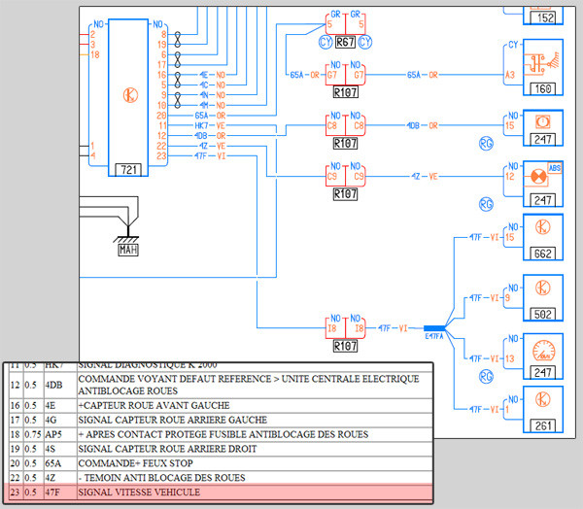The height and width of the screenshot is (509, 583).
Task: Click the 65A-OR label between R107 and component 160
Action: point(422,75)
